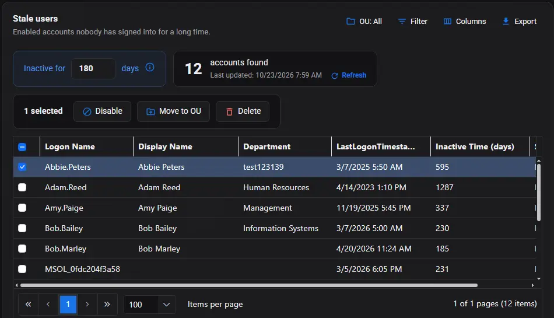Screen dimensions: 554x318
Task: Click the 1287 inactive days value
Action: (x=444, y=187)
